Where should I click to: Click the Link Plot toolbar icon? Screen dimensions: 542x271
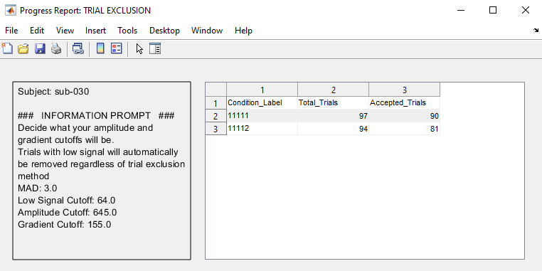[78, 49]
